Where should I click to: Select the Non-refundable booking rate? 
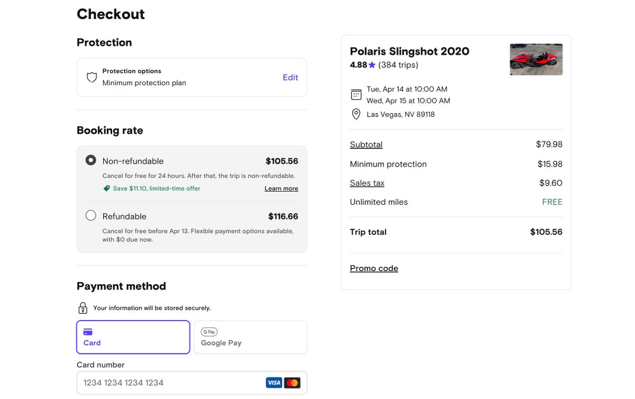pyautogui.click(x=91, y=160)
